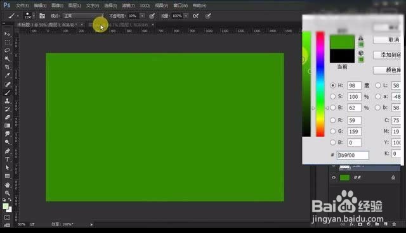Open the first menu in the menu bar
Screen dimensions: 406x233
click(x=22, y=6)
